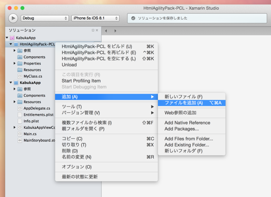
Task: Choose 新しいファイル (F) in submenu
Action: (x=192, y=97)
